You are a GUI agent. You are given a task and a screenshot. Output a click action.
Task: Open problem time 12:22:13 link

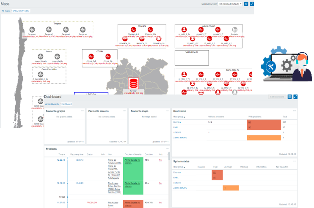pos(61,160)
